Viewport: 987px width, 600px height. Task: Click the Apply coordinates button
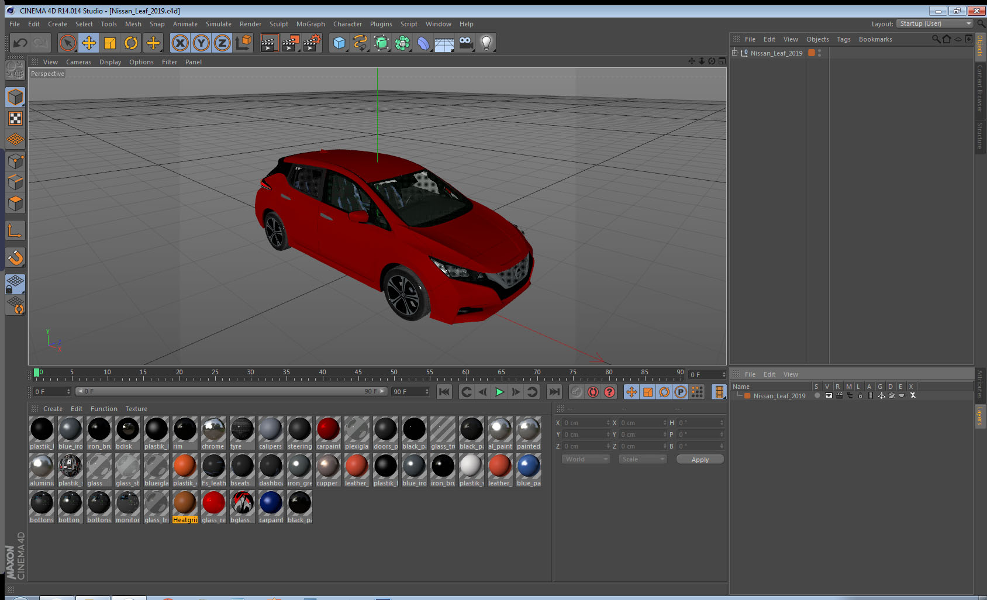(700, 459)
